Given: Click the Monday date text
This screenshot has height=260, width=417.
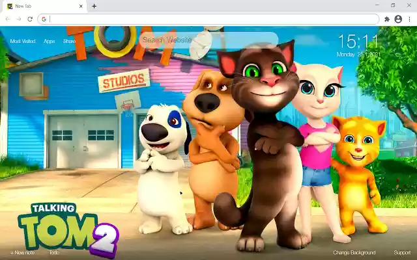Looking at the screenshot, I should click(358, 55).
